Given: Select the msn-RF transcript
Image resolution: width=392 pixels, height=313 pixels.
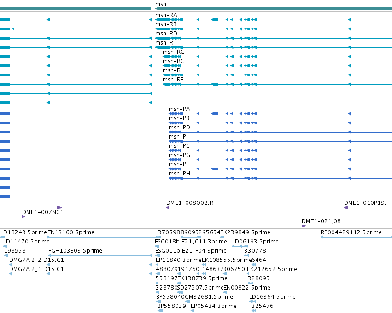Looking at the screenshot, I should 173,80.
